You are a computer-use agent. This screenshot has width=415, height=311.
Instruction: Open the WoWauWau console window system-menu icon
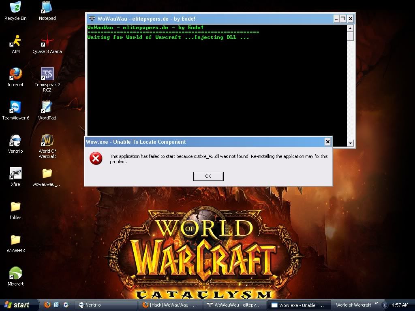[92, 19]
